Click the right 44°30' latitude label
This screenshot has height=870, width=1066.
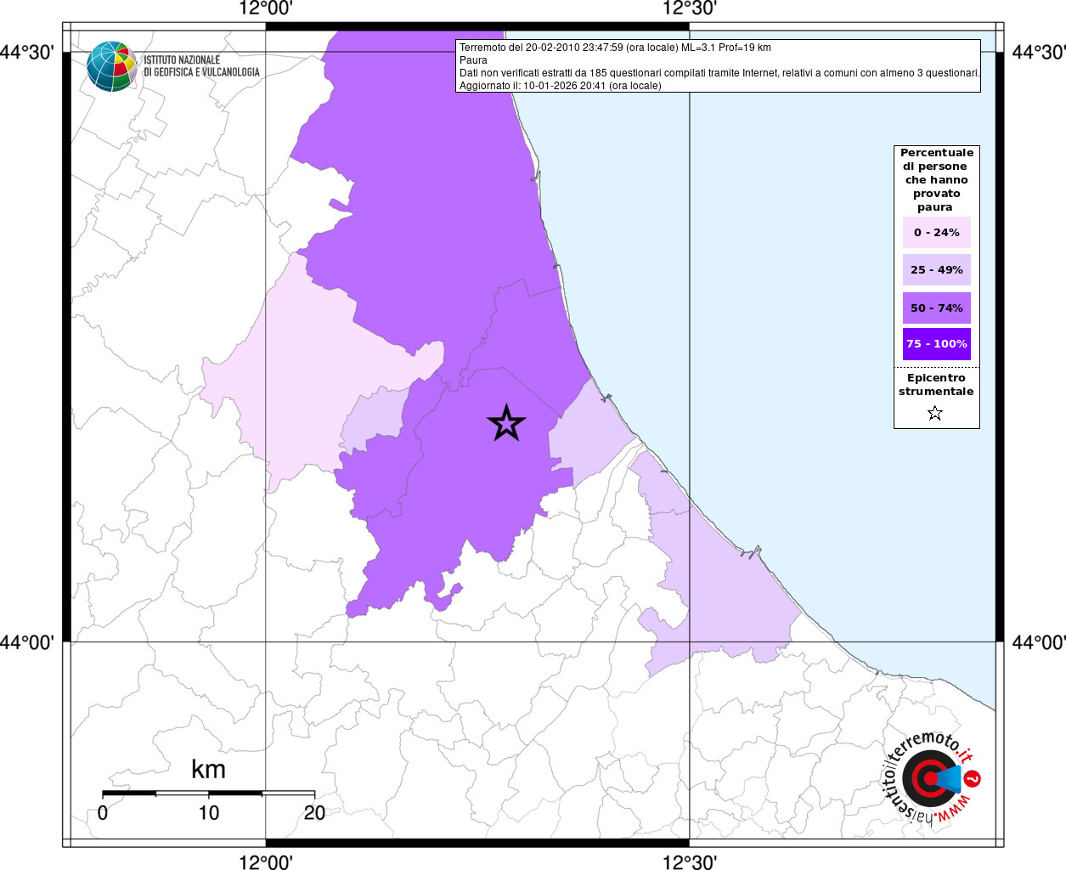click(1039, 53)
